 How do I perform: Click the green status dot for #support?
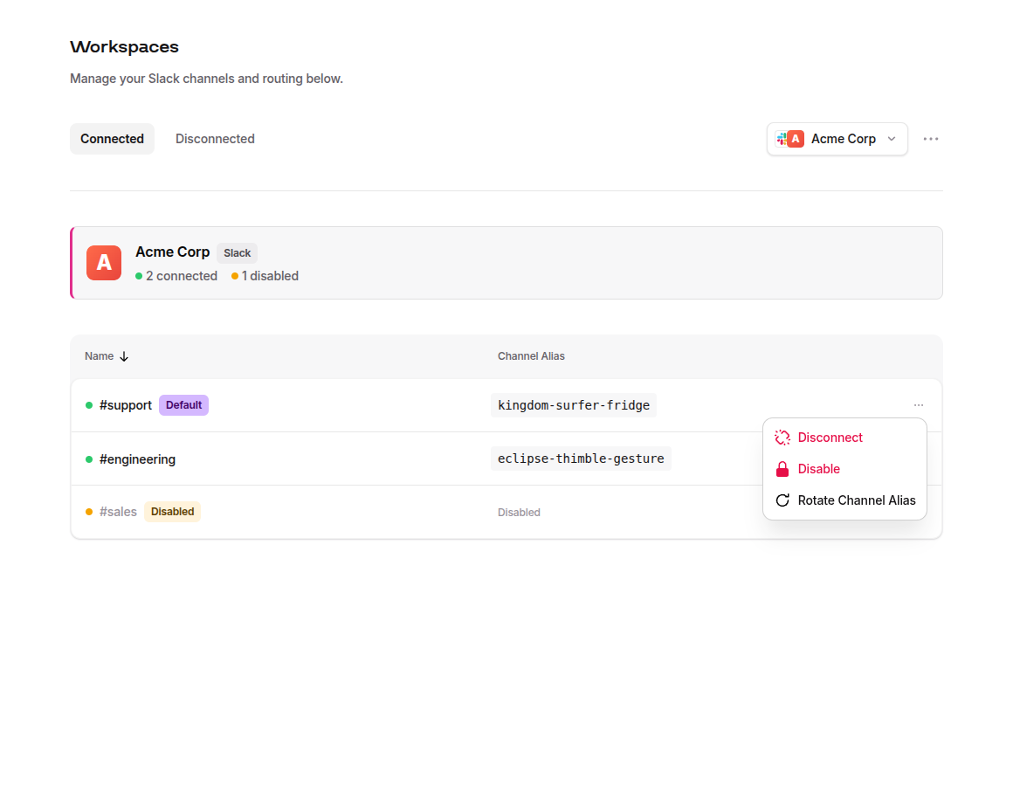(89, 405)
